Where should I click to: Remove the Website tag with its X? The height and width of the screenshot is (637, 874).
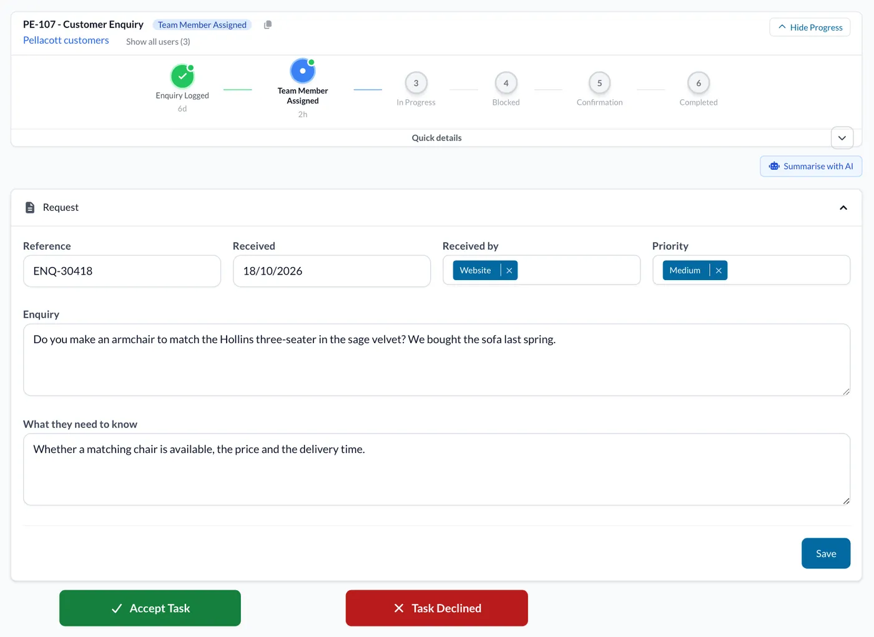coord(509,271)
